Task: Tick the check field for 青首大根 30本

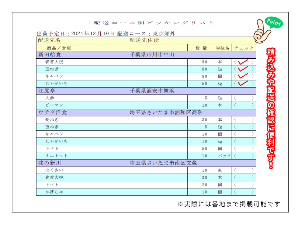Action: pos(244,177)
